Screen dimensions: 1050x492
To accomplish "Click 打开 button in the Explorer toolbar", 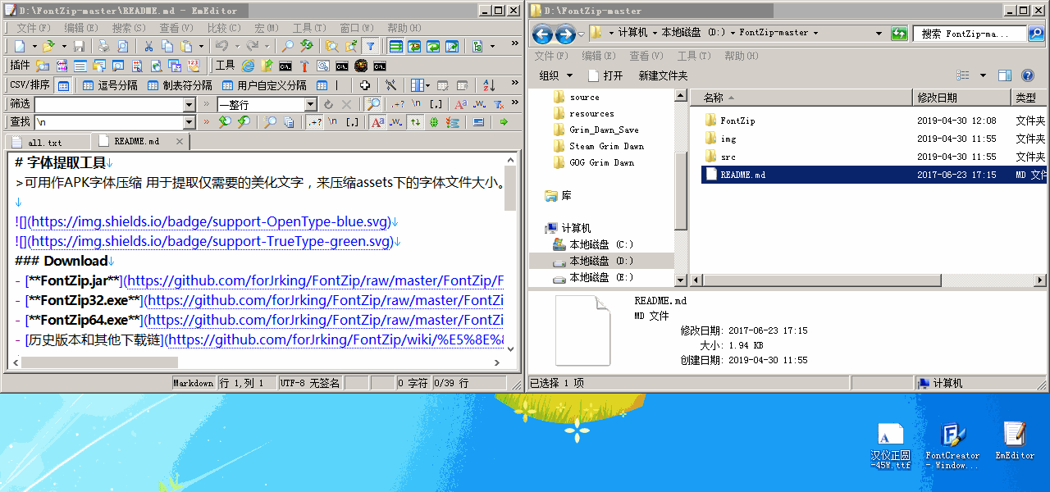I will point(606,75).
